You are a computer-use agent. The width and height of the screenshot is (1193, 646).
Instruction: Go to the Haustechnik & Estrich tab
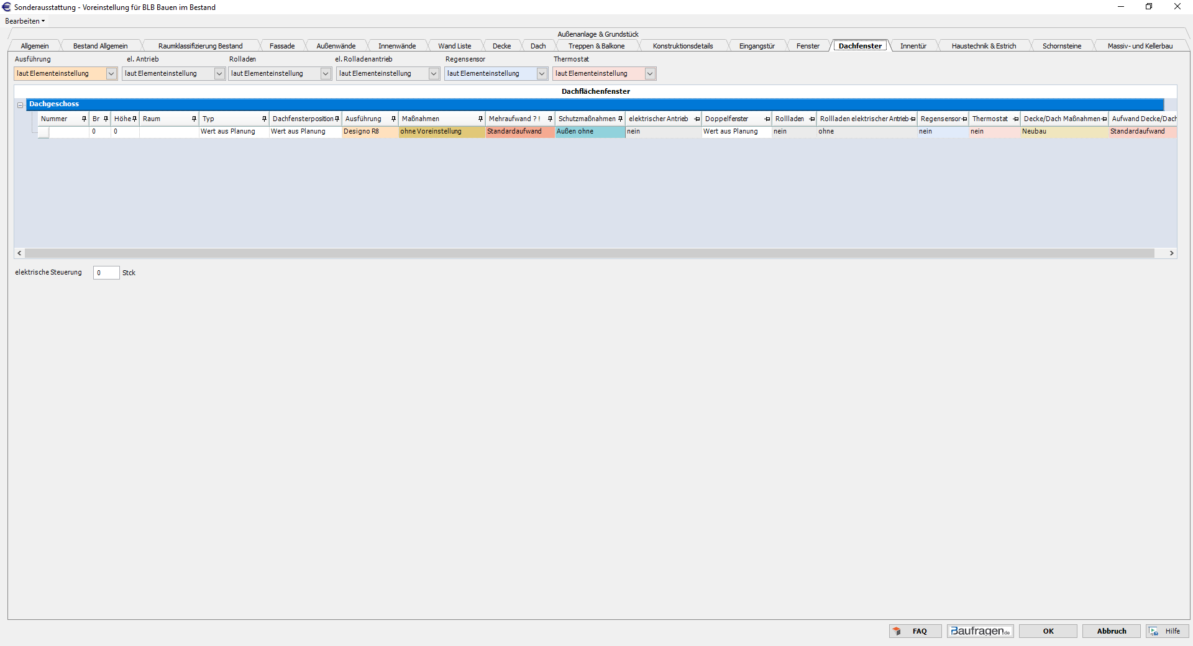(x=984, y=46)
